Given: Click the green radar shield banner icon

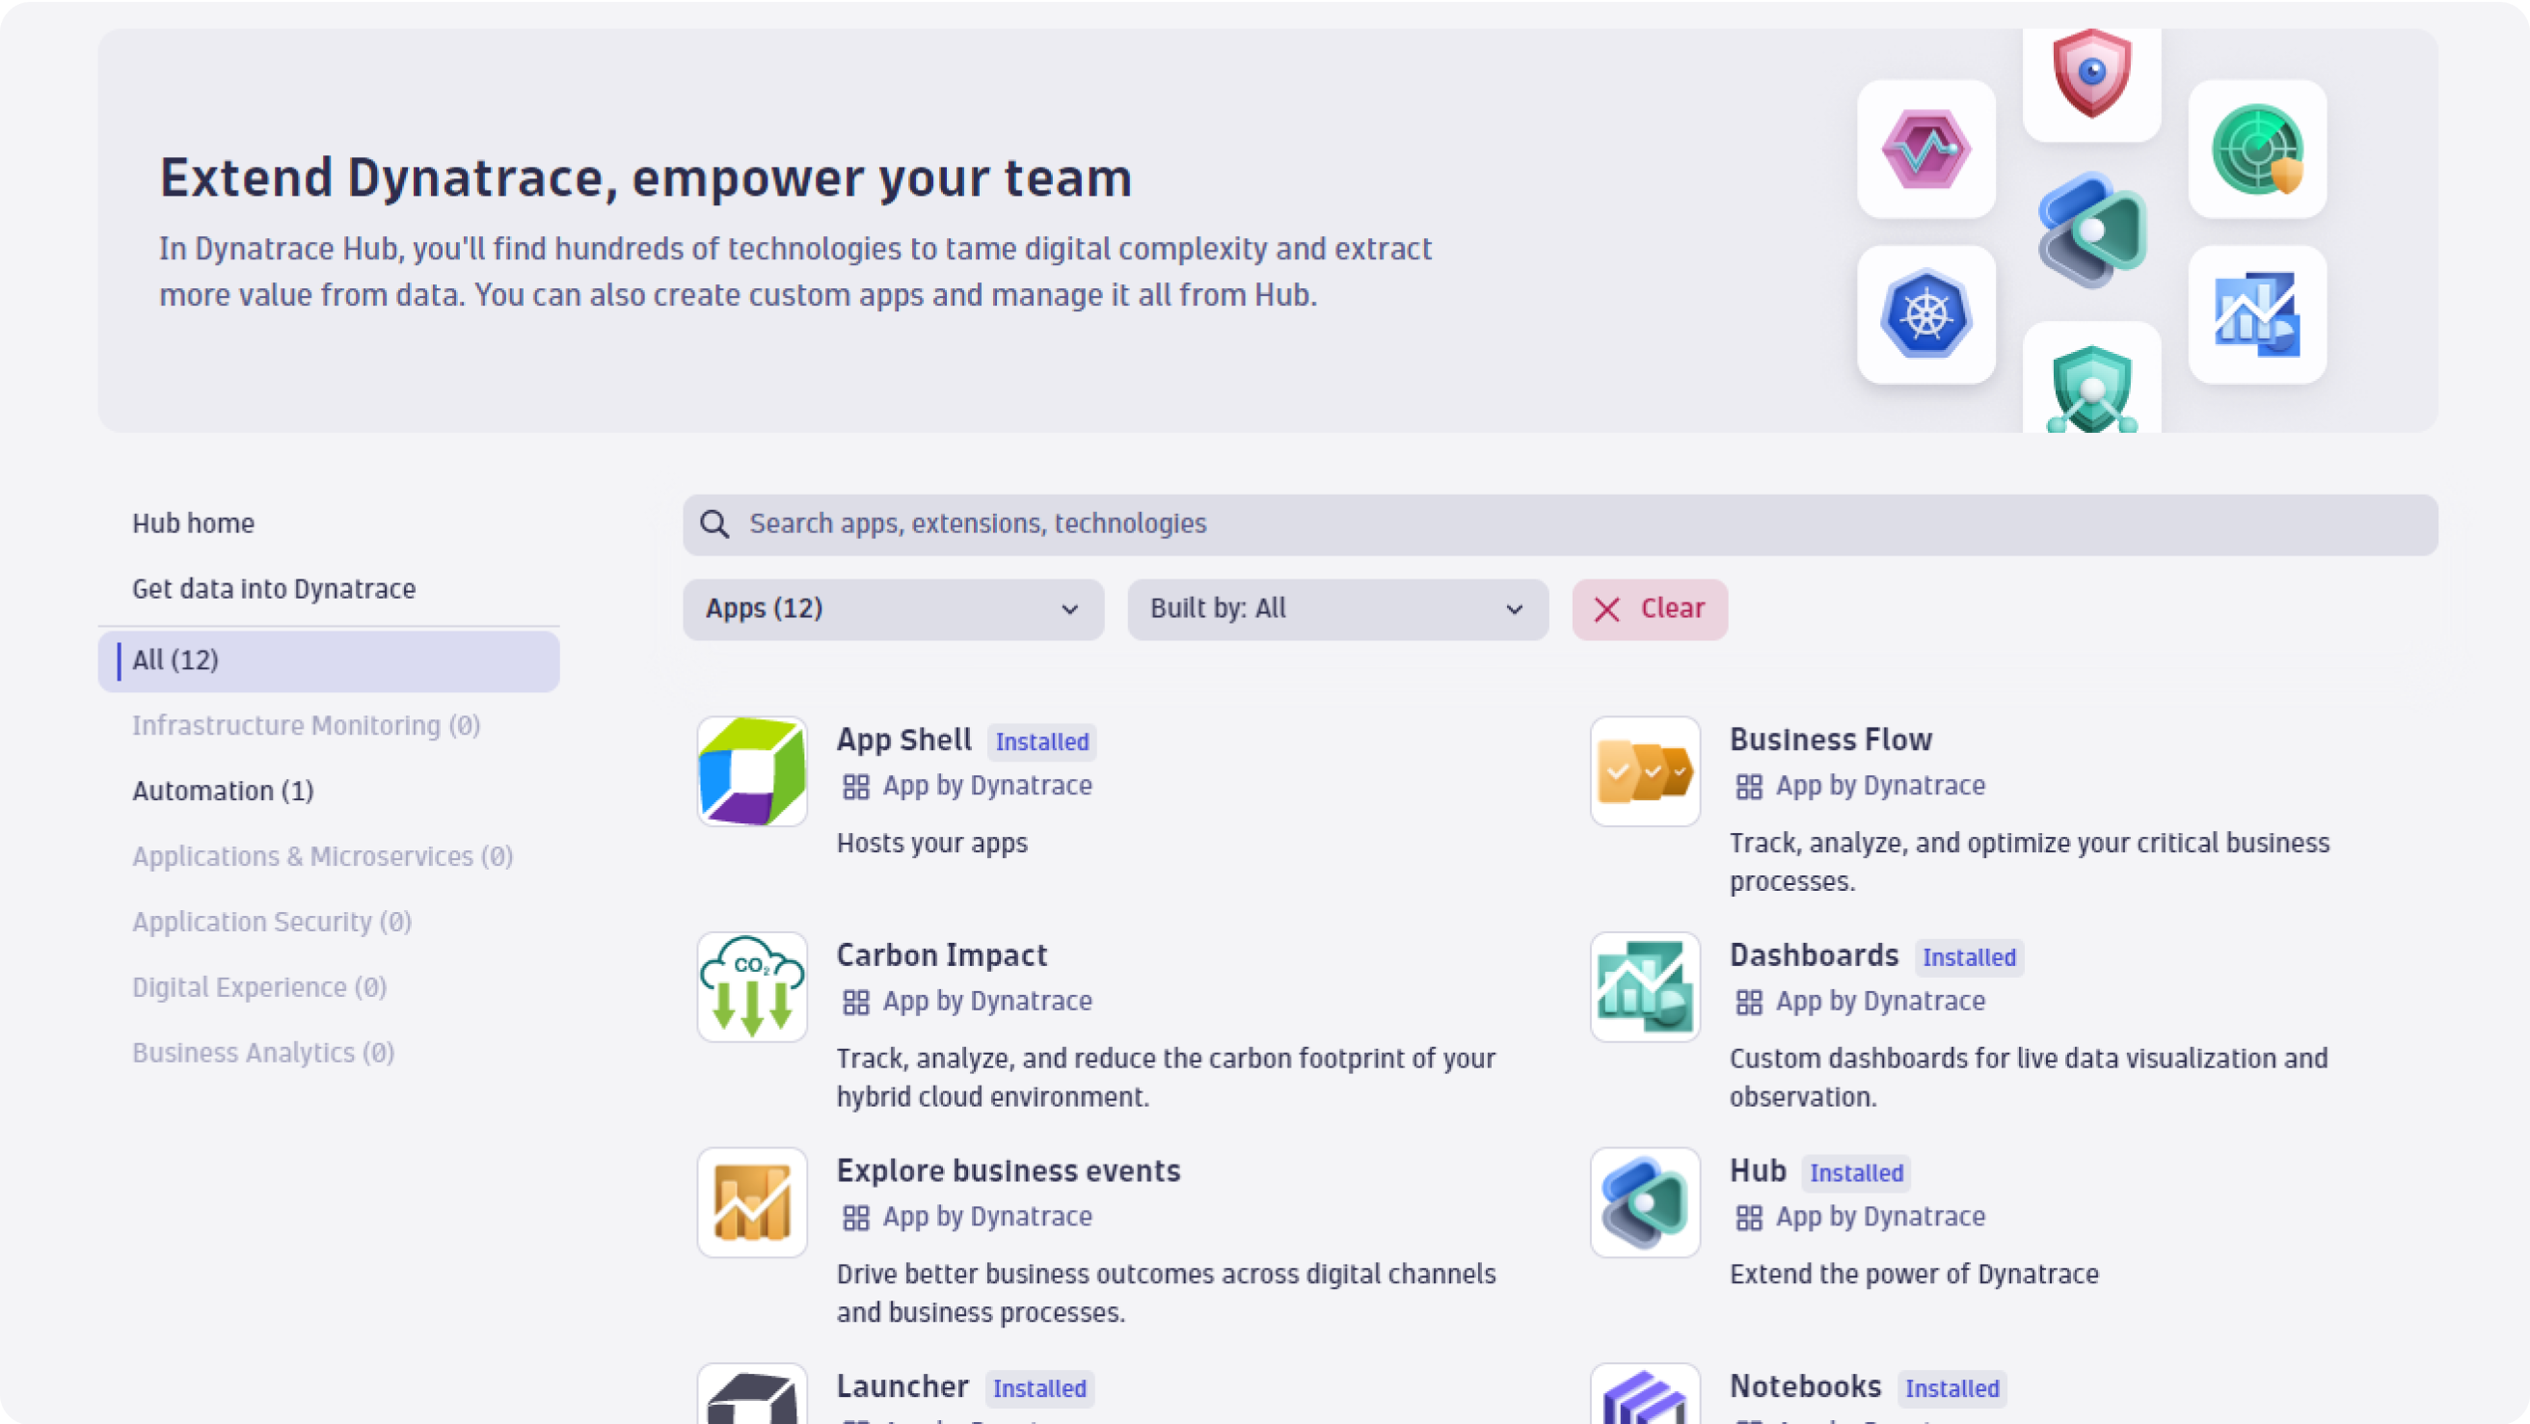Looking at the screenshot, I should 2256,149.
